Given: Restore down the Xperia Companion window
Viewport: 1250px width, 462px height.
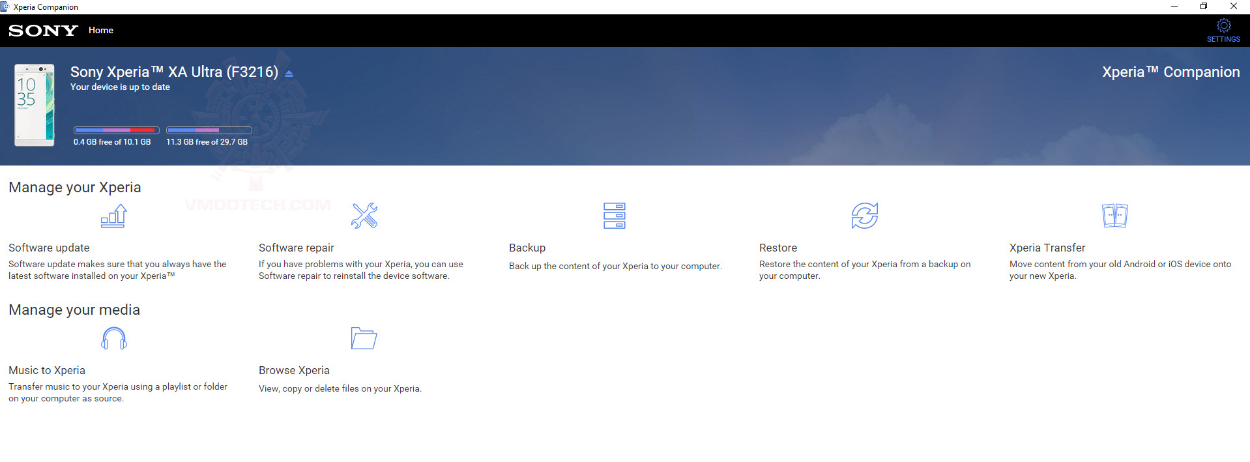Looking at the screenshot, I should click(1204, 7).
